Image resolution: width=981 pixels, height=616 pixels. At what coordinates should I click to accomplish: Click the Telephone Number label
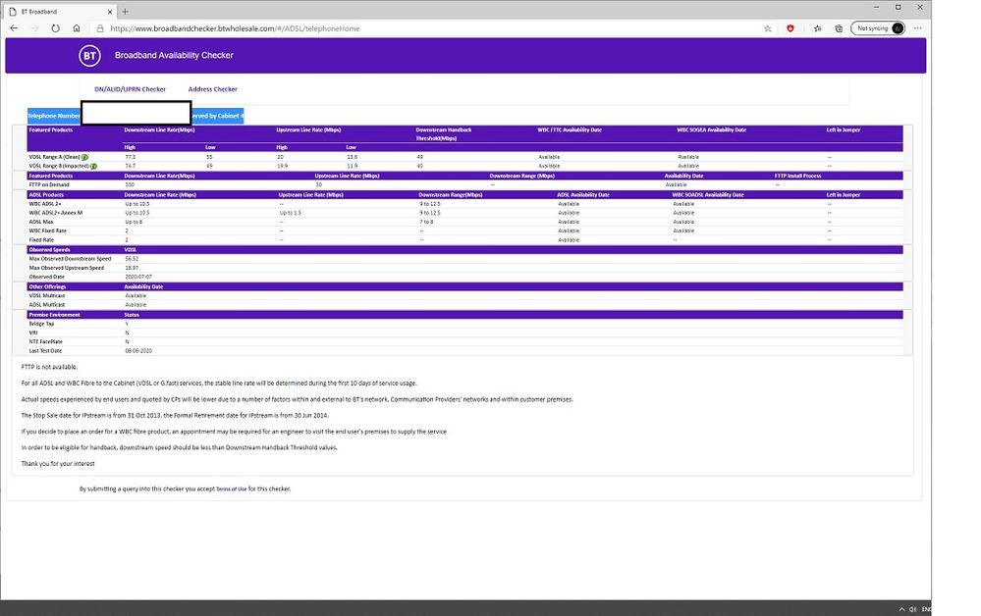tap(54, 116)
